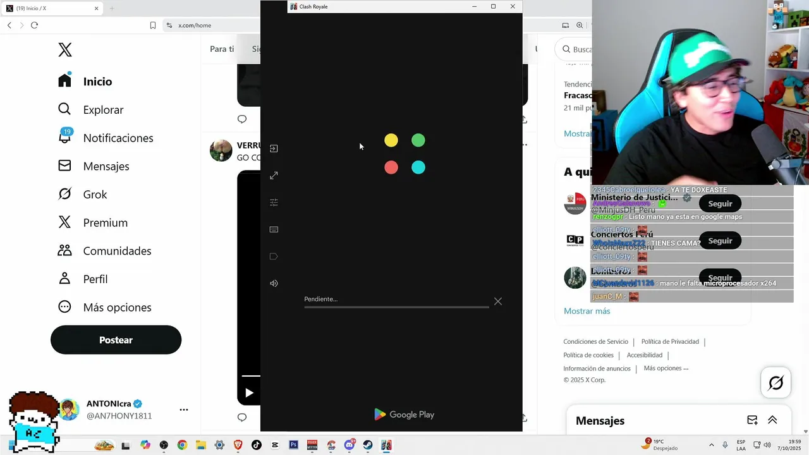Open Discord from taskbar
Screen dimensions: 809x455
click(x=349, y=446)
